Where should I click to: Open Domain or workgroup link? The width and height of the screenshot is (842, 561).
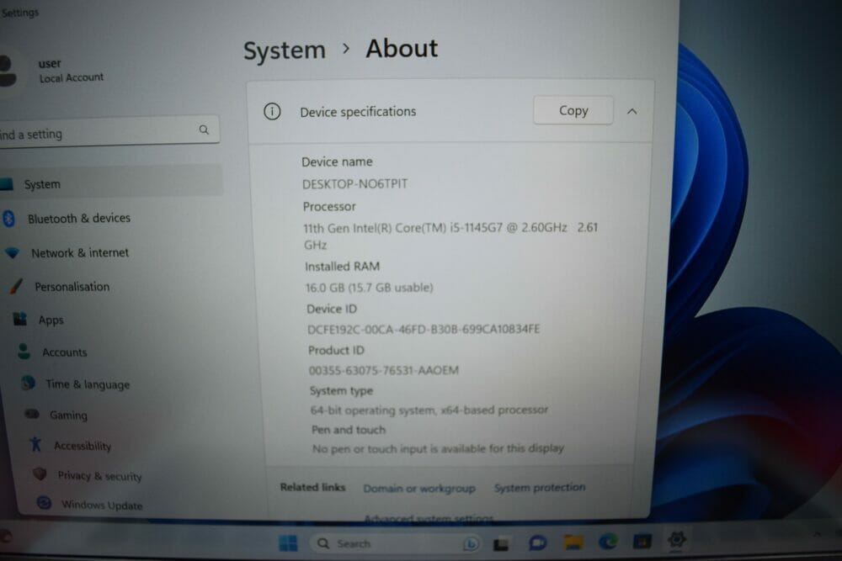click(x=418, y=489)
